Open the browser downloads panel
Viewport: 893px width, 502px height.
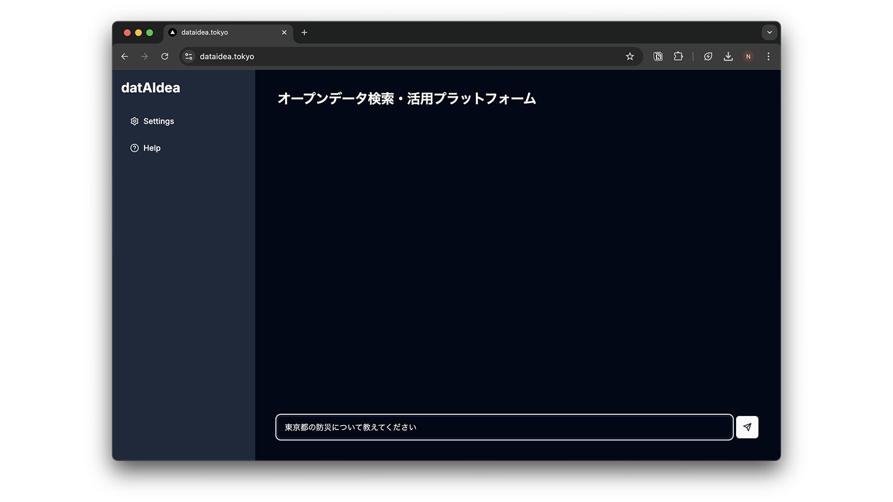click(728, 56)
